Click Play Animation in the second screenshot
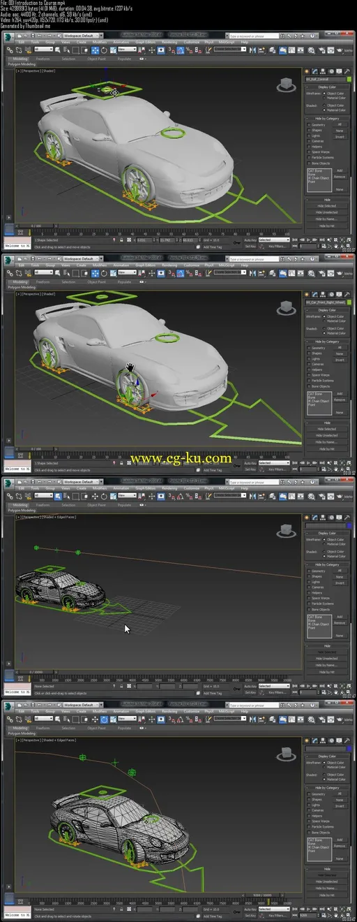The image size is (357, 922). click(x=307, y=464)
